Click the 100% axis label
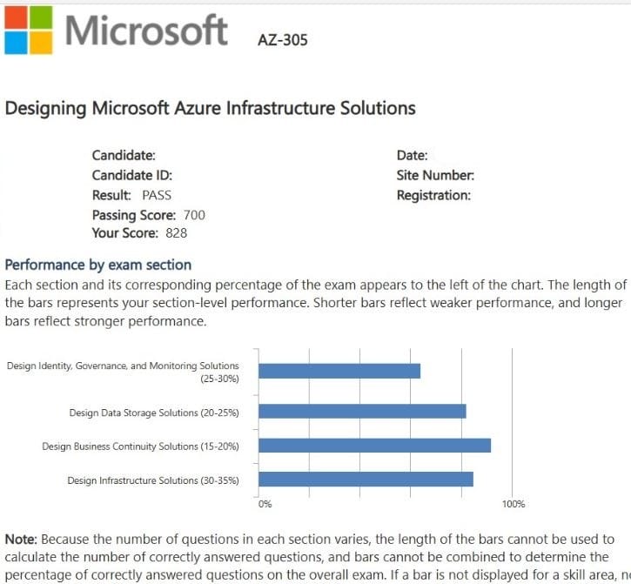This screenshot has height=584, width=631. [x=514, y=504]
